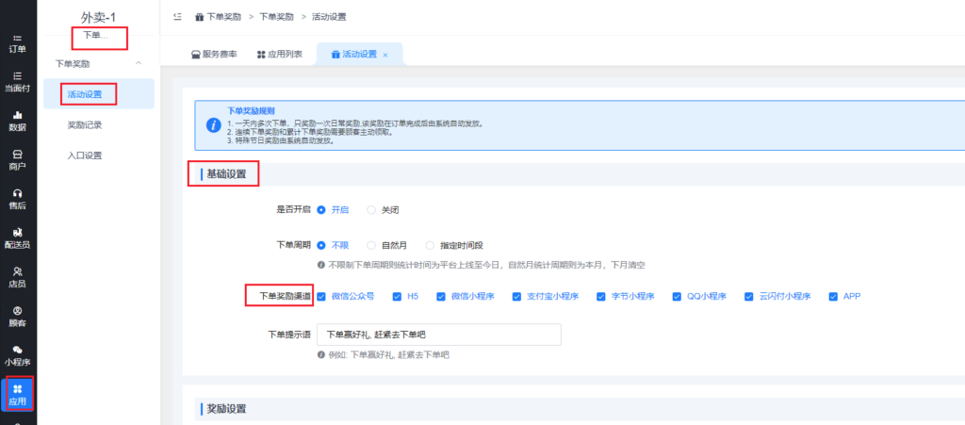Click the 小程序 mini-program icon

17,350
